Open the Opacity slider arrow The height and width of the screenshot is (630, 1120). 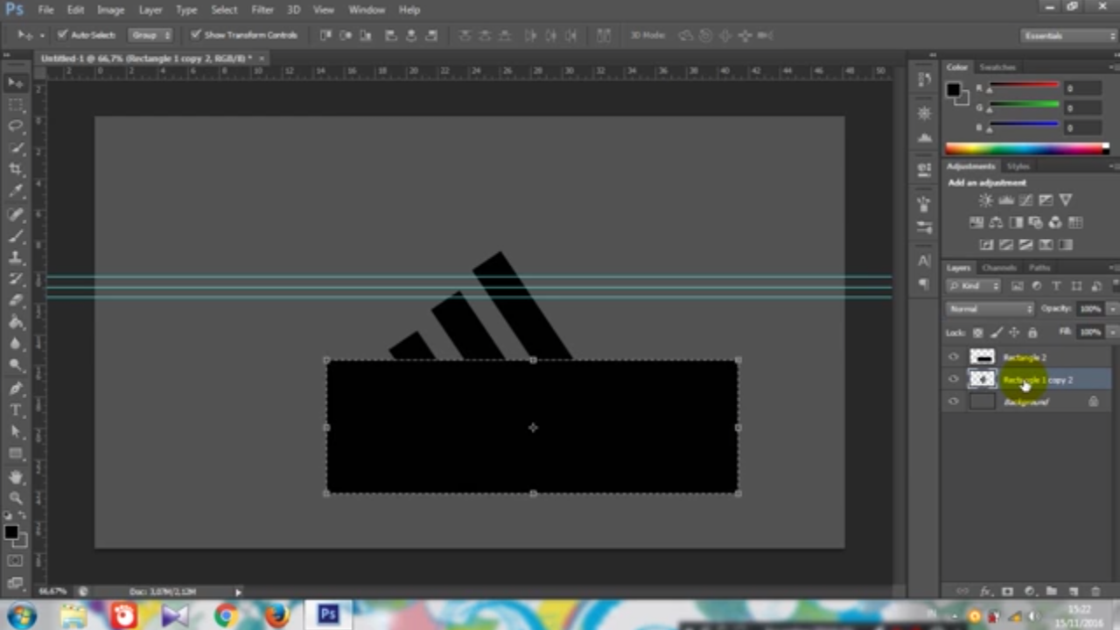(x=1112, y=309)
